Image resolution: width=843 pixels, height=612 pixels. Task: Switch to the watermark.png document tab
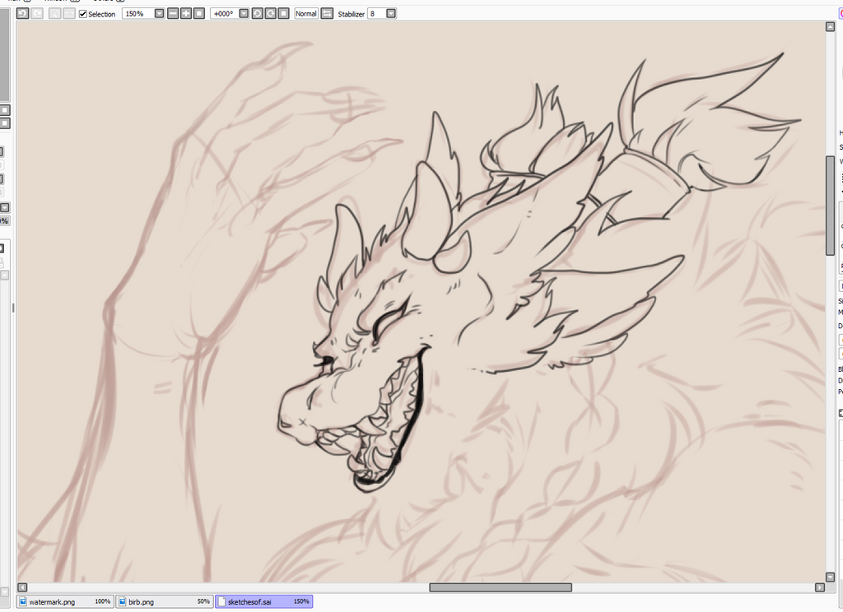click(64, 602)
